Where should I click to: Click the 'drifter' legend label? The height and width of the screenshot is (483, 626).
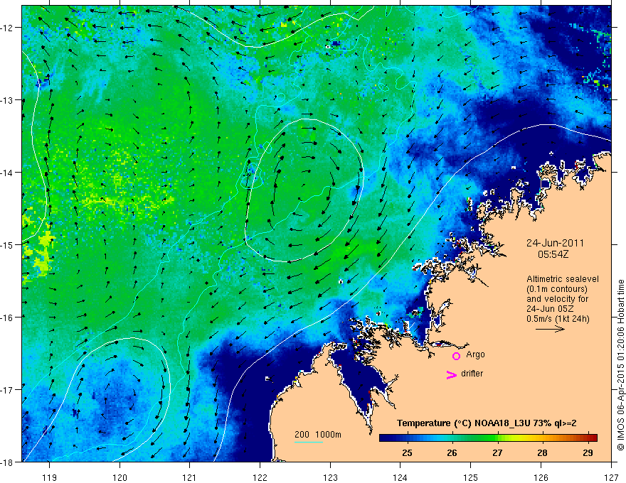[472, 374]
